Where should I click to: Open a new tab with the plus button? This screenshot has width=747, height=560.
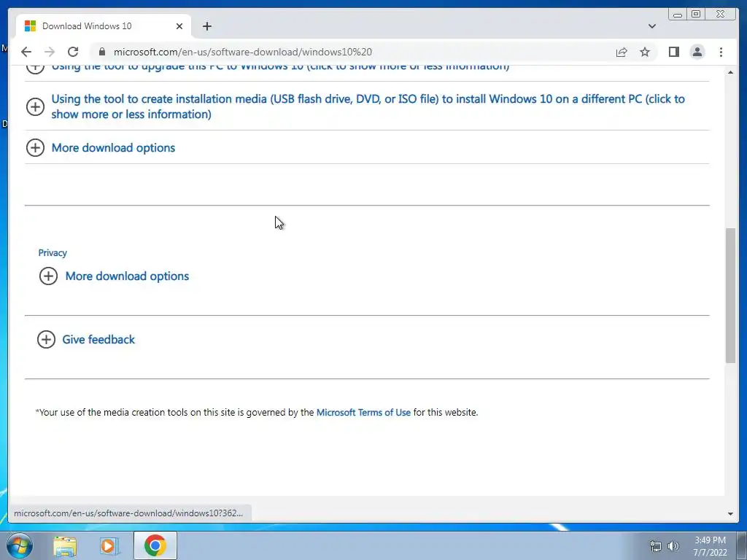point(206,26)
